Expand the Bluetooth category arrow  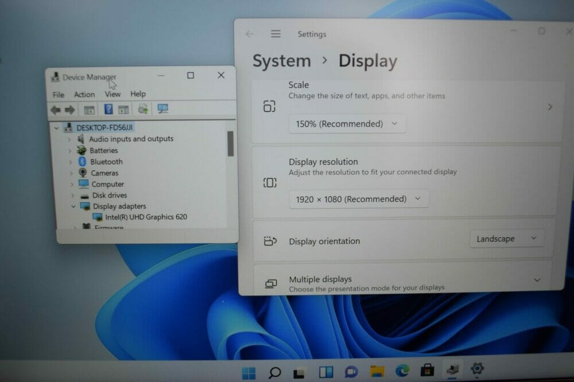70,162
